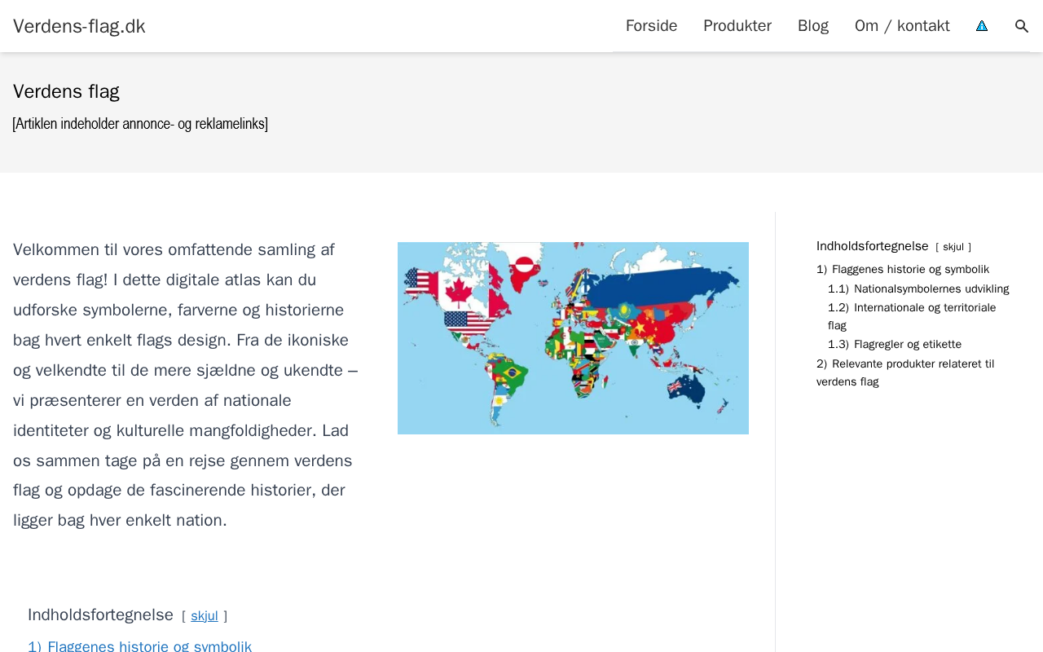Hide the sidebar table of contents via skjul
1043x652 pixels.
[953, 247]
